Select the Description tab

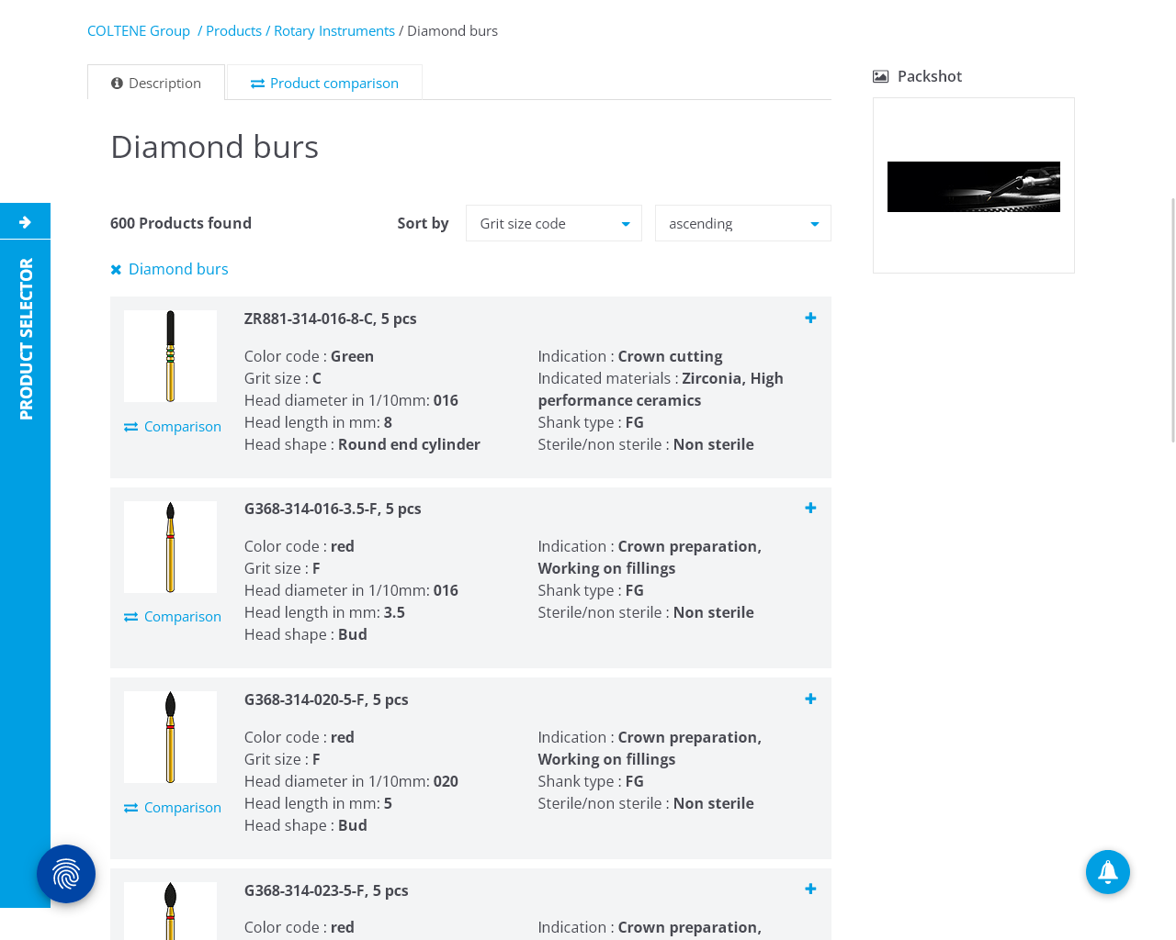tap(156, 83)
